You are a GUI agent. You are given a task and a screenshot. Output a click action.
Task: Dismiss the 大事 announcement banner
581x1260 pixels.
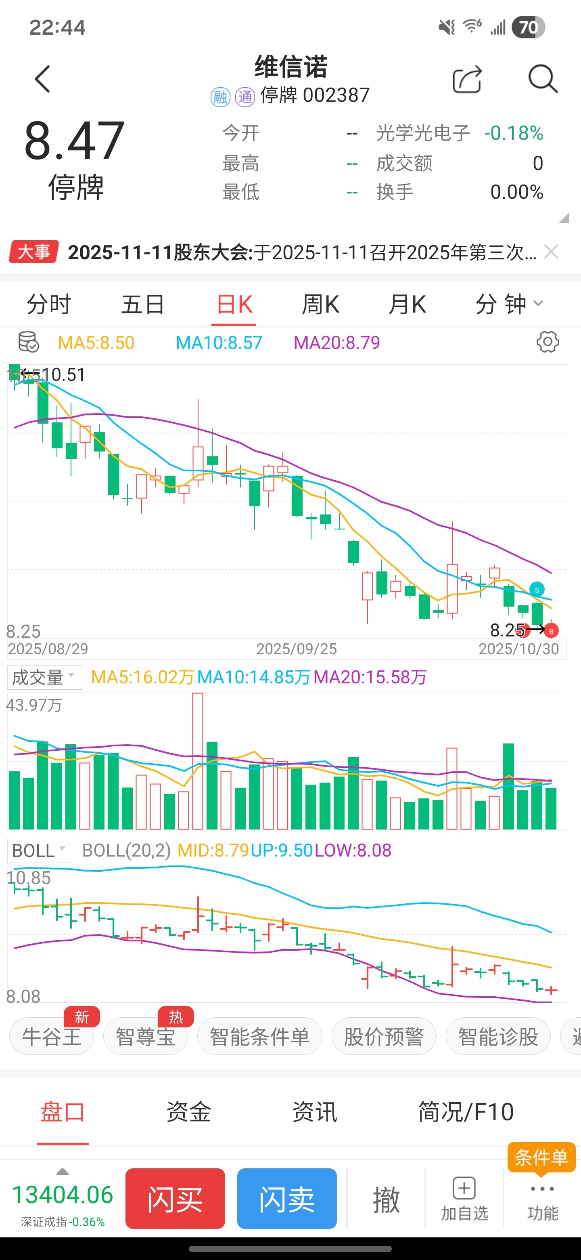[x=551, y=252]
